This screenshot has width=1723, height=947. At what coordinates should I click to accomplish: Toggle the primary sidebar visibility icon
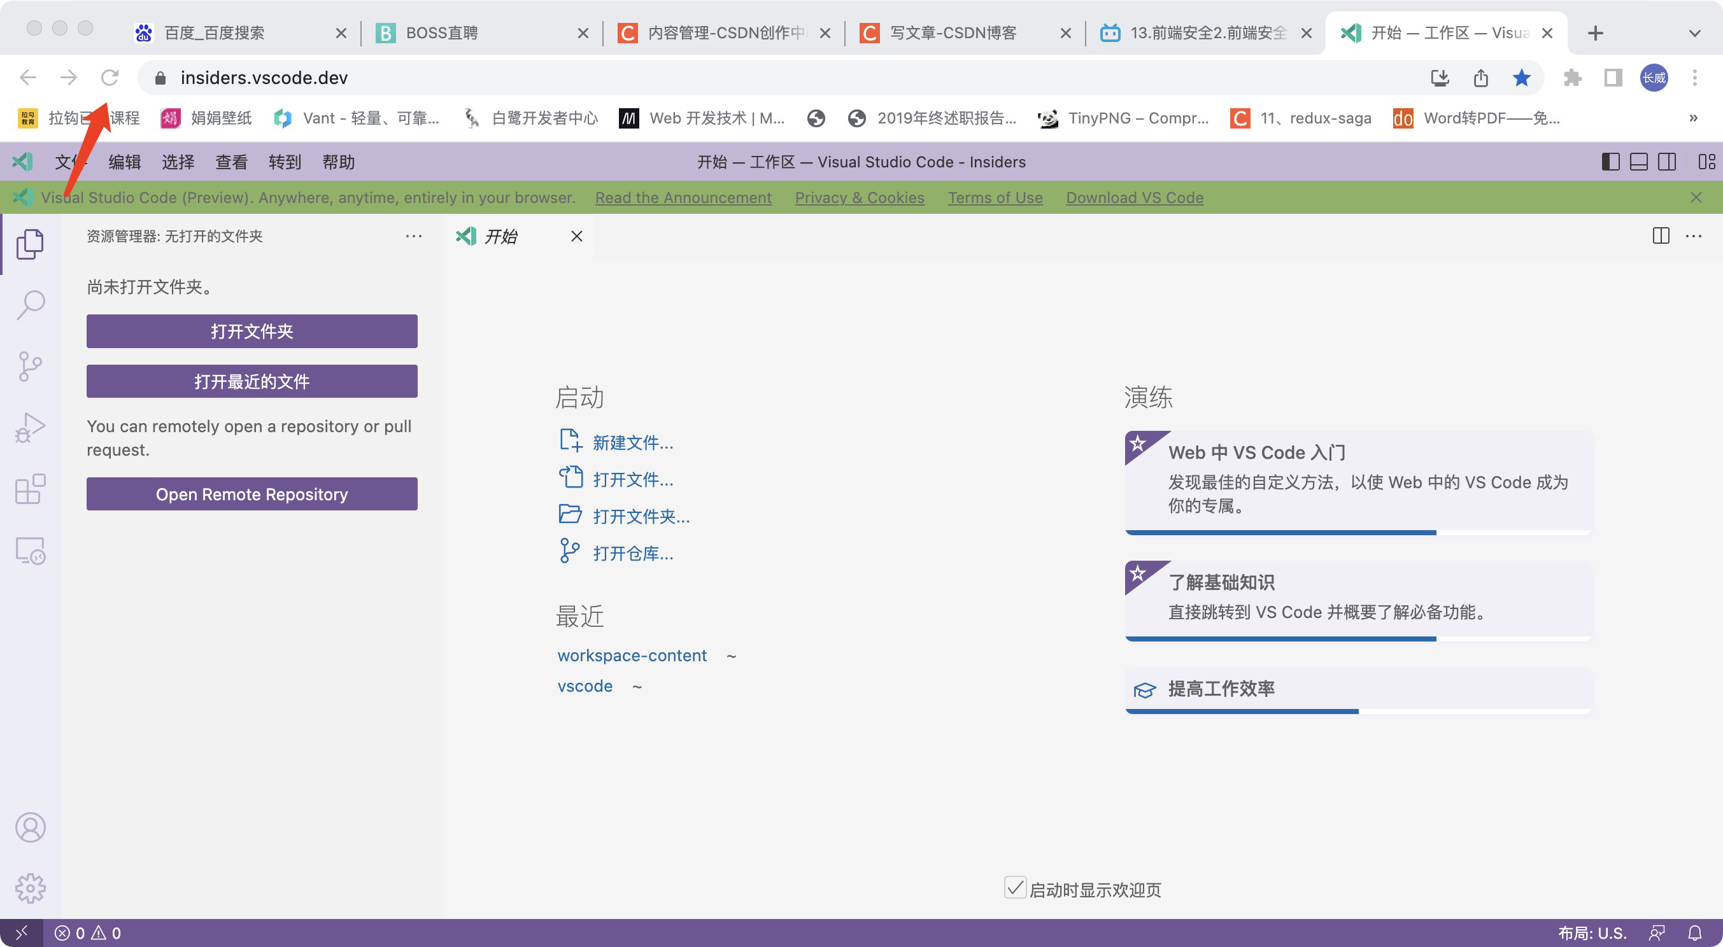[1610, 162]
